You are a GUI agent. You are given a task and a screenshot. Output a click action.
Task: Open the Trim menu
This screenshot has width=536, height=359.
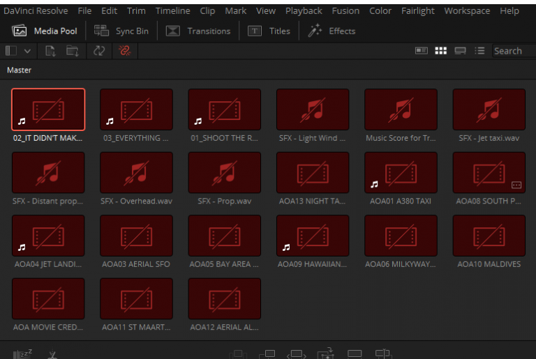(136, 11)
